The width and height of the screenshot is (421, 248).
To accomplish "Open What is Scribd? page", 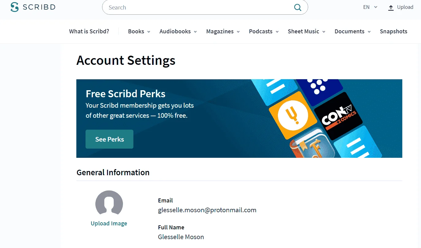I will click(x=89, y=31).
